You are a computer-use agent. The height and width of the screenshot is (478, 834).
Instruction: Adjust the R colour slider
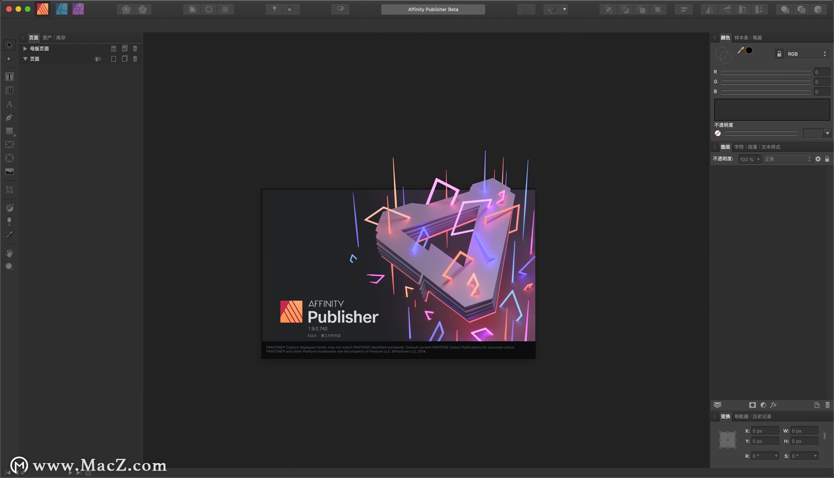[x=766, y=72]
